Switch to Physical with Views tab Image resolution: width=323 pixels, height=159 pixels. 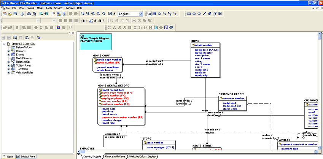pyautogui.click(x=115, y=156)
